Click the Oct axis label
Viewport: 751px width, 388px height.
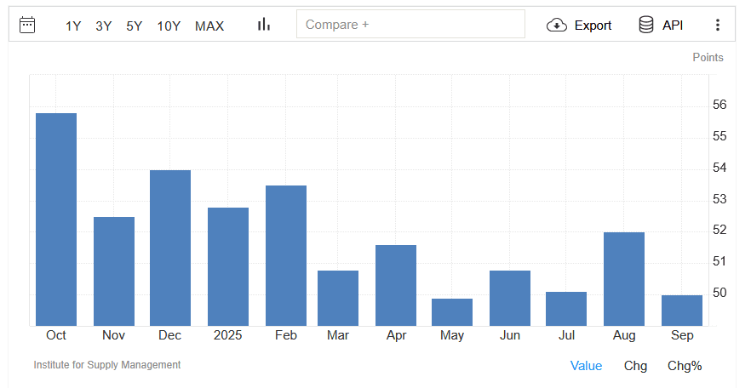tap(56, 335)
